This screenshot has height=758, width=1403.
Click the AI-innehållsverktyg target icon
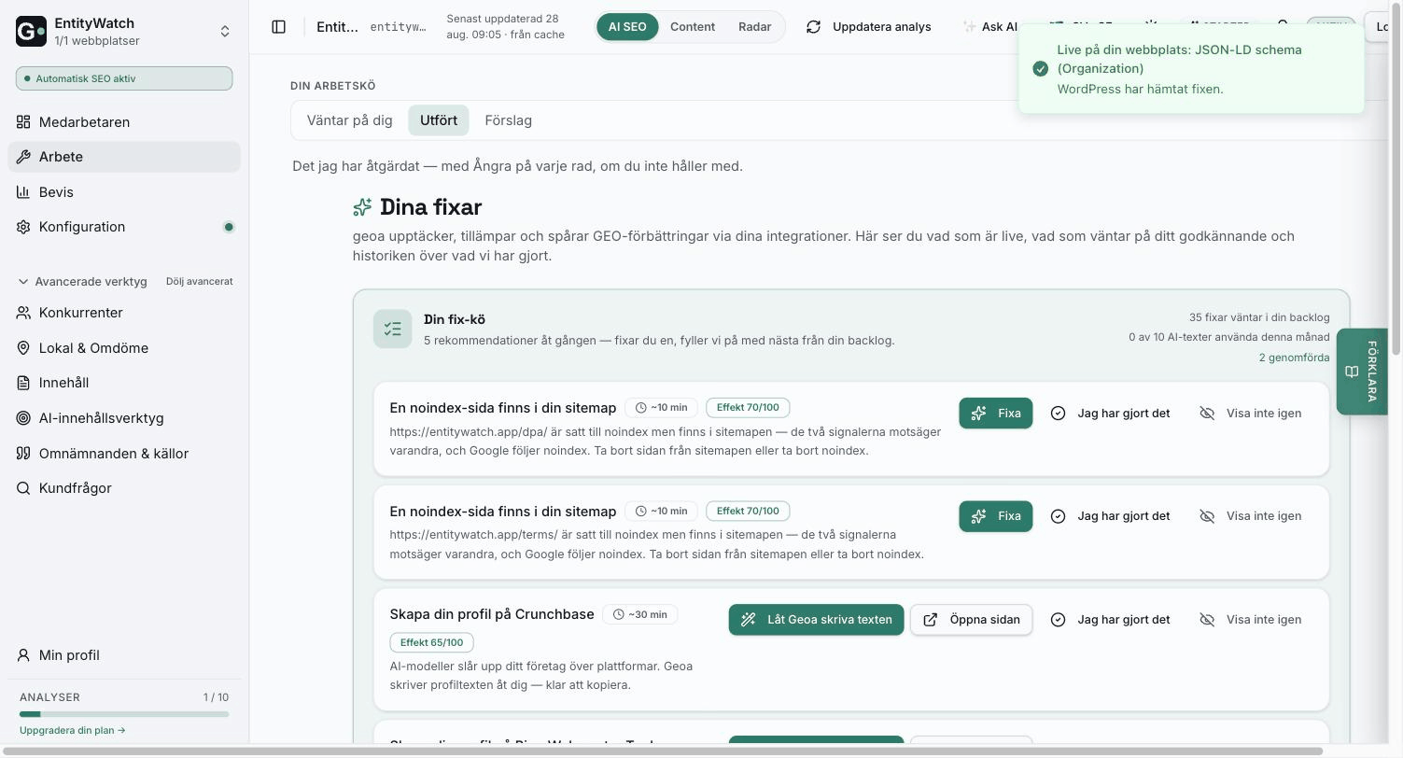pyautogui.click(x=23, y=418)
